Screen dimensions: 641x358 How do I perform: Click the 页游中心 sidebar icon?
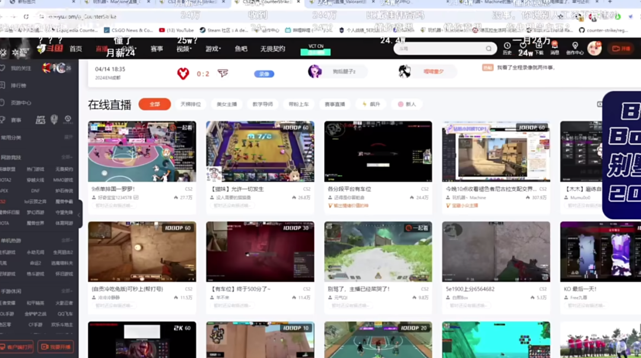[3, 103]
